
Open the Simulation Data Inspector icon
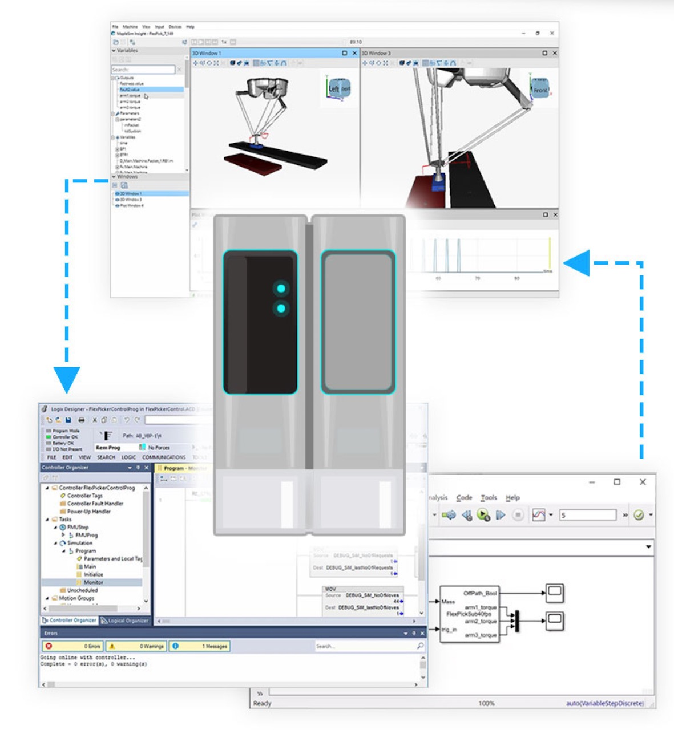pos(539,515)
